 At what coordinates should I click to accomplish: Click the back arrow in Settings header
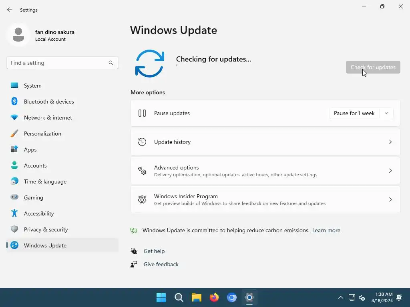[10, 10]
